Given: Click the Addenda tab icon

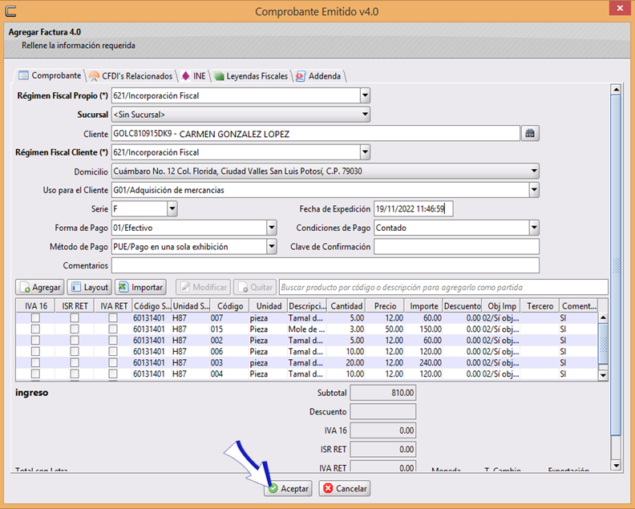Looking at the screenshot, I should click(x=301, y=76).
